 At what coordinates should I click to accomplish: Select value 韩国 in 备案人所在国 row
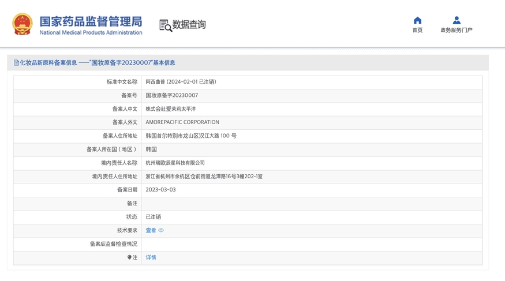coord(151,149)
